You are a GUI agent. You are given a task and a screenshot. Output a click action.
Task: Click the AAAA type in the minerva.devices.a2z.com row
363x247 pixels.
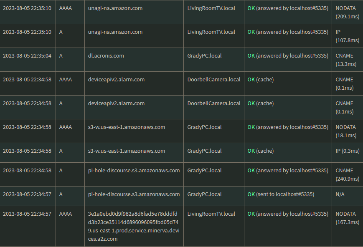66,214
